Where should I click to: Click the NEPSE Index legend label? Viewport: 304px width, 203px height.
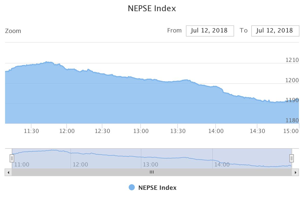click(x=157, y=188)
